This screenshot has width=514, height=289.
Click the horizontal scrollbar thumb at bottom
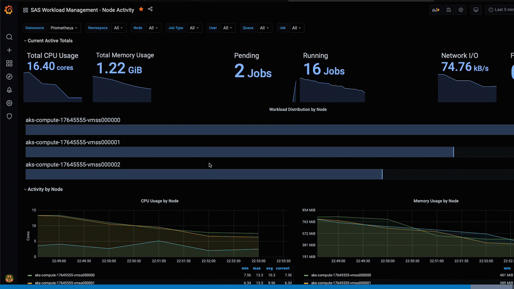[x=492, y=287]
